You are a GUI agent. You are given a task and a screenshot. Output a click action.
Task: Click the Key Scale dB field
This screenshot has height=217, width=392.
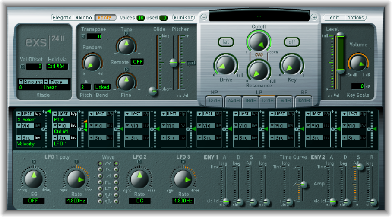357,86
